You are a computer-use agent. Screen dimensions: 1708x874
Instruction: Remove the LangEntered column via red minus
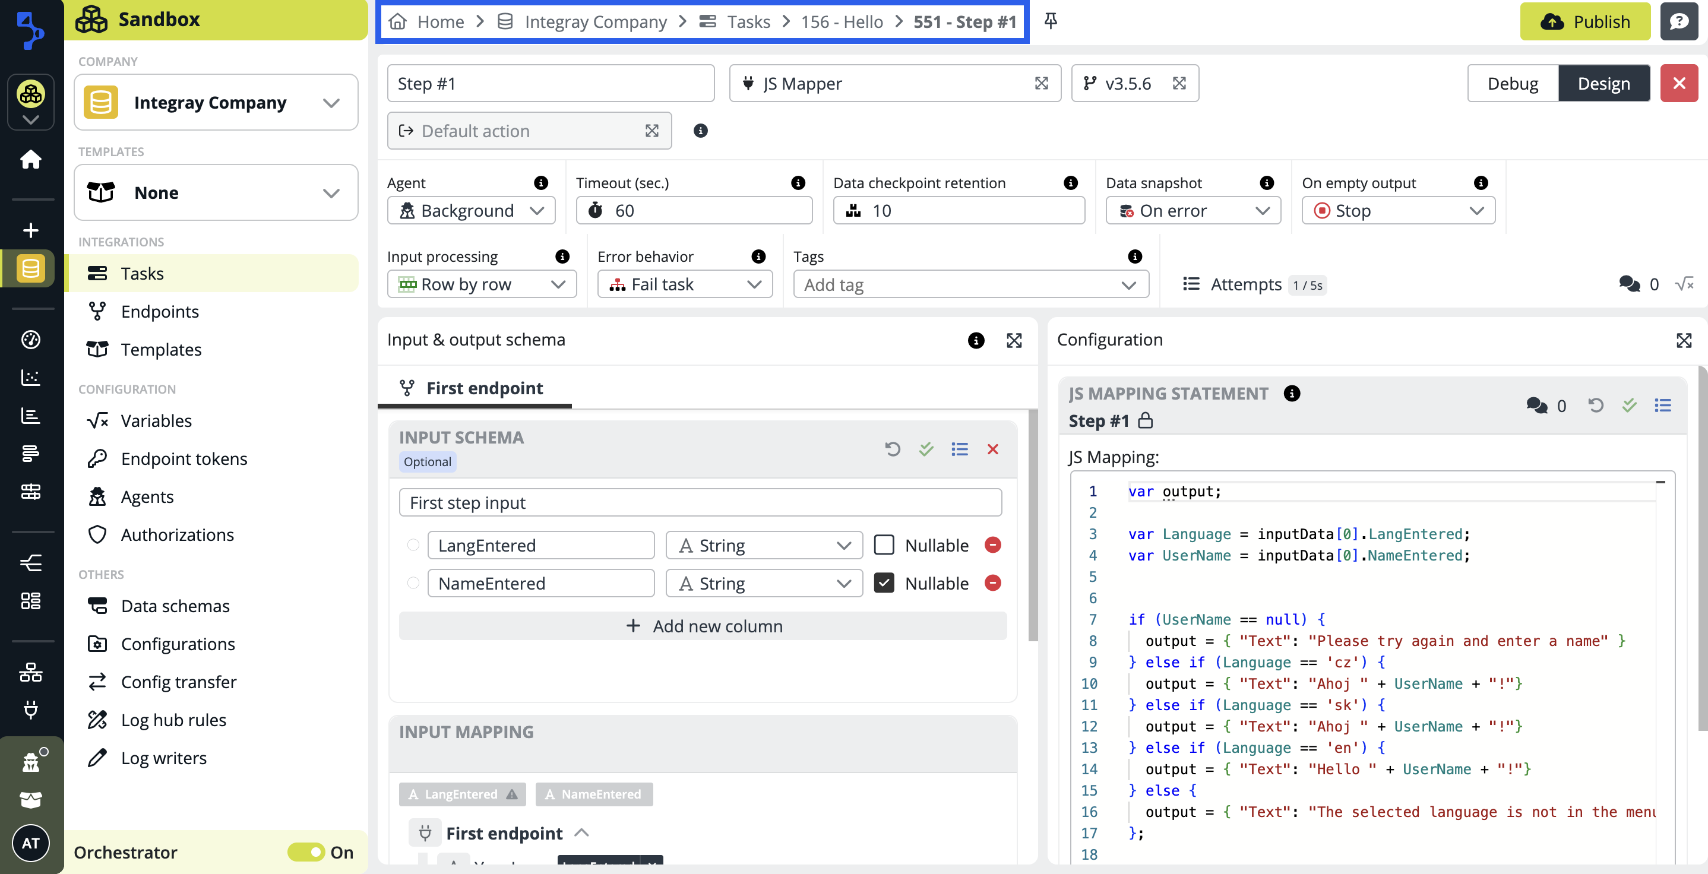(992, 544)
